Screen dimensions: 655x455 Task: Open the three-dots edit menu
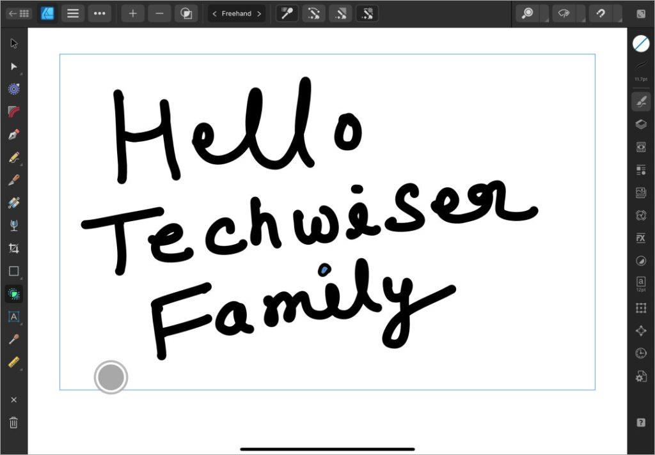click(99, 14)
